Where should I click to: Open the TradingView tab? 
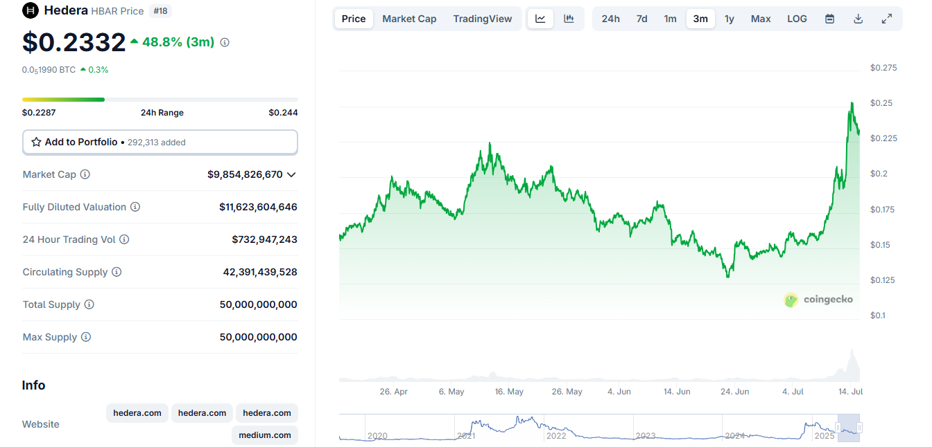click(483, 18)
